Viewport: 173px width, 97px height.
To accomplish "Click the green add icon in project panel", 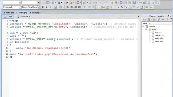I will click(144, 19).
